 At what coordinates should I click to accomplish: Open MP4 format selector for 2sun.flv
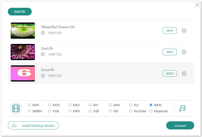coord(170,52)
